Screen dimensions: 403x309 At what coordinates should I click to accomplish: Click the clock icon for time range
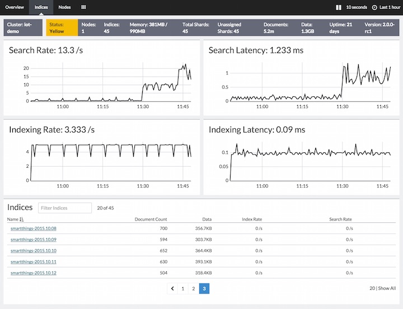pos(373,7)
